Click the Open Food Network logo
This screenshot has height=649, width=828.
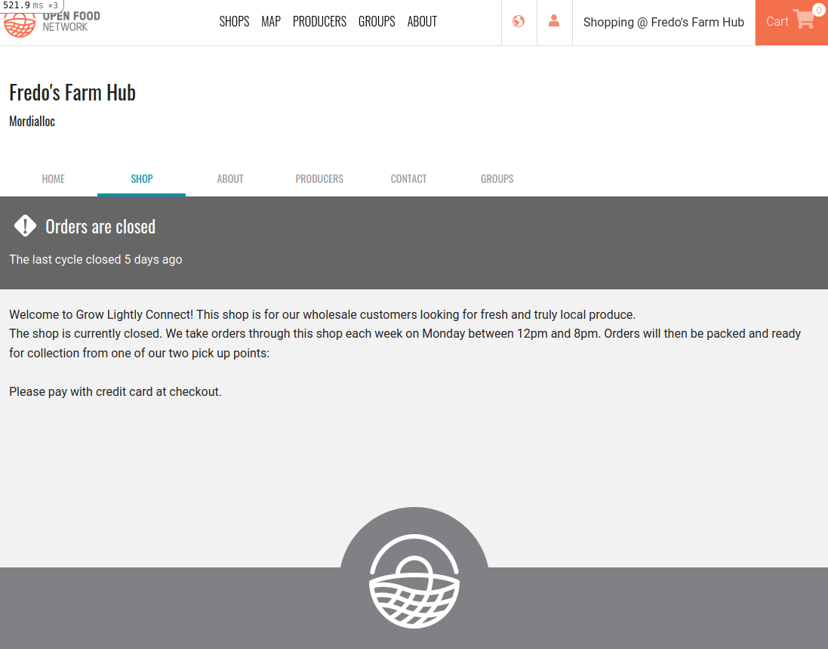pyautogui.click(x=52, y=23)
